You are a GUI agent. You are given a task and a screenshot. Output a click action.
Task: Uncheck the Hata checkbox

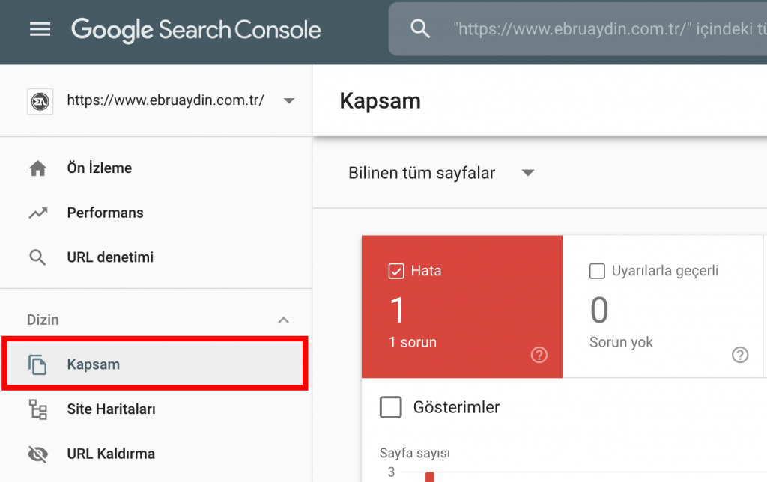pyautogui.click(x=396, y=271)
